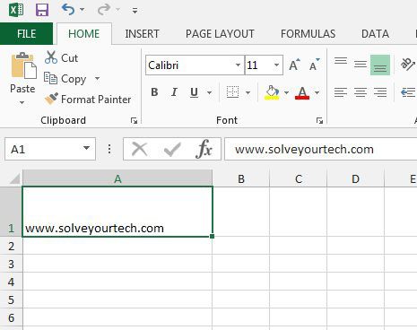Select Middle Align vertical alignment

coord(361,65)
